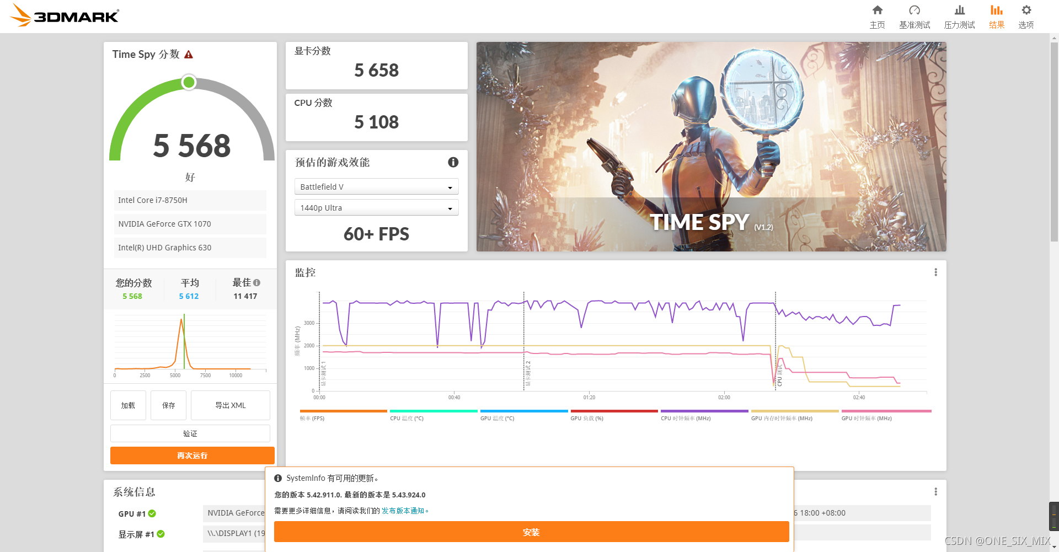Click the average score 5 612
Image resolution: width=1059 pixels, height=552 pixels.
[x=189, y=296]
